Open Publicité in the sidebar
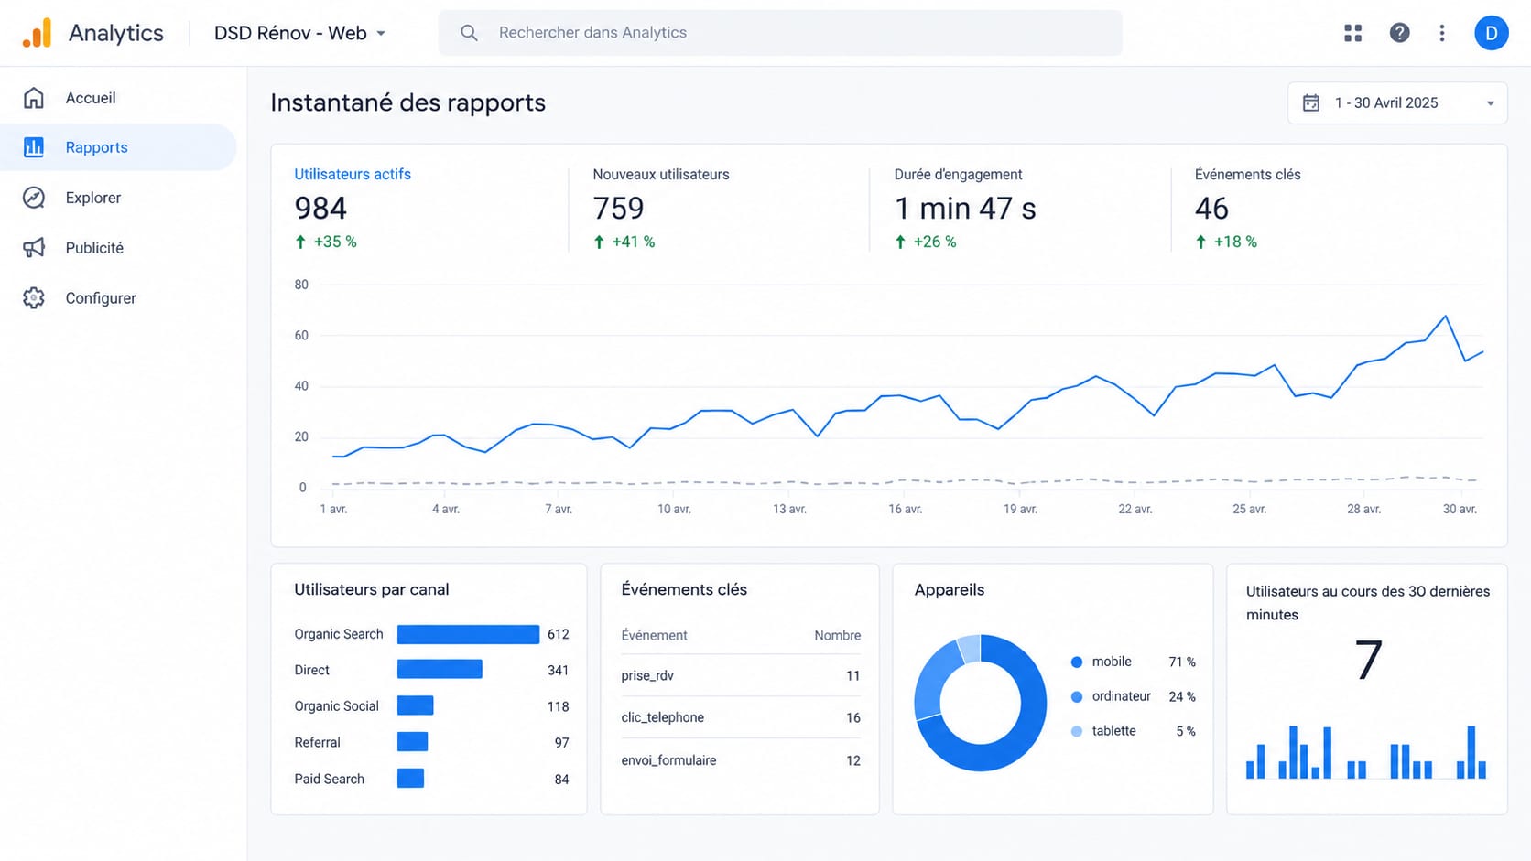The height and width of the screenshot is (861, 1531). click(x=118, y=248)
